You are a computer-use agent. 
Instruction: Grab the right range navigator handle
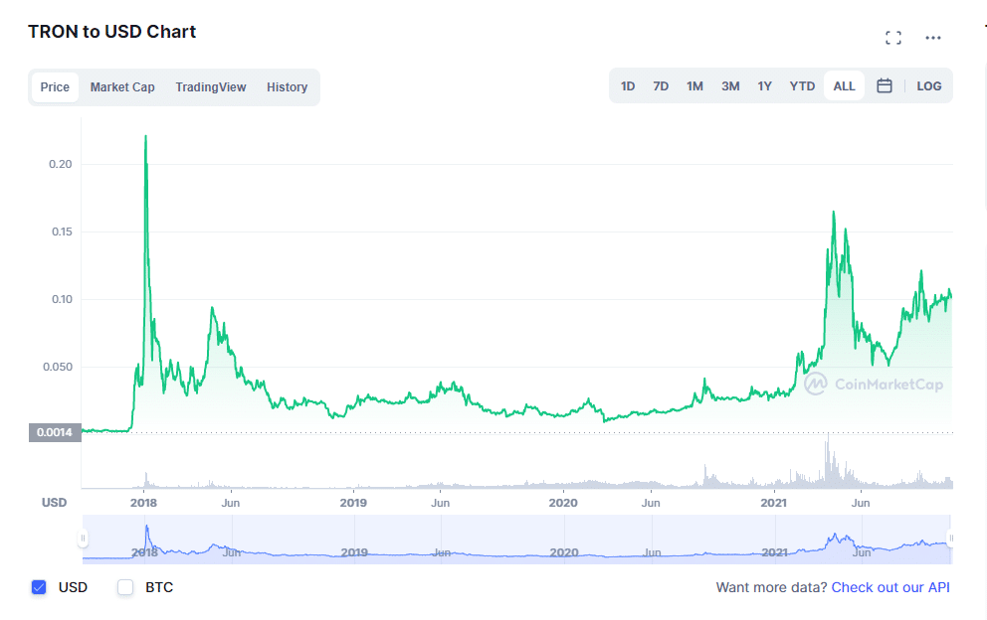coord(951,539)
